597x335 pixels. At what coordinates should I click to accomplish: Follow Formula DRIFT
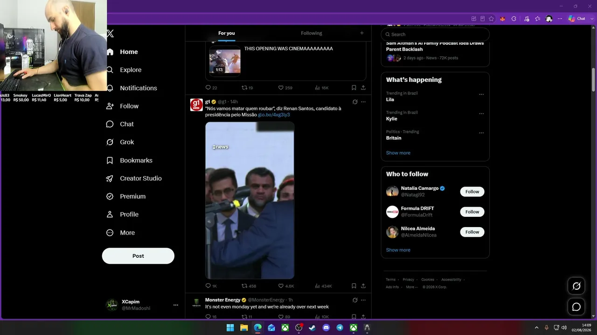[472, 212]
